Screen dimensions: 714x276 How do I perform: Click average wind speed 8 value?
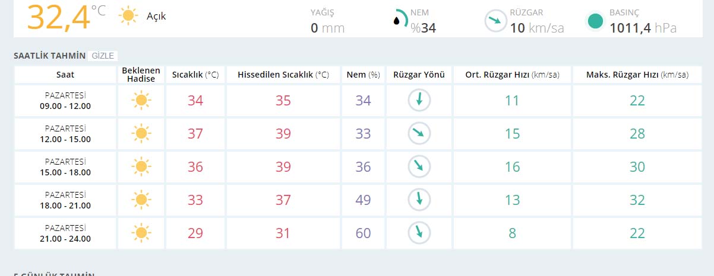pos(512,233)
